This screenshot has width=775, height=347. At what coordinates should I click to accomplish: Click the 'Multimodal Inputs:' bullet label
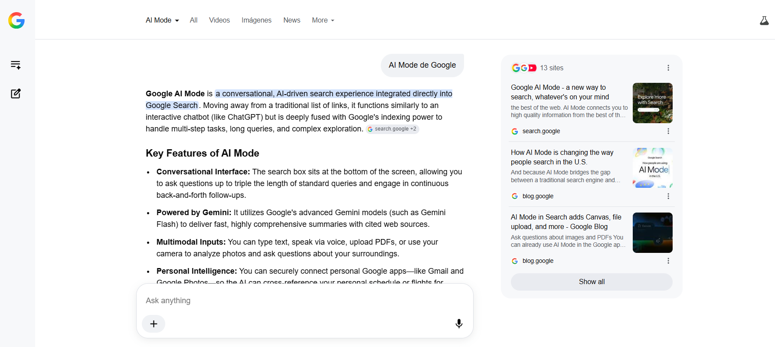[x=191, y=242]
